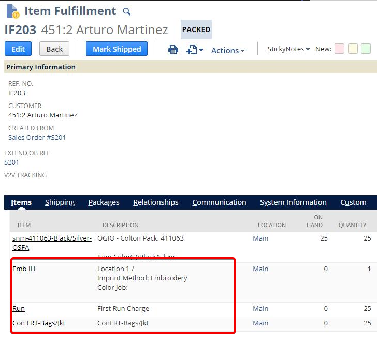Click the ConFRT-Bags/Jkt description text
Viewport: 377px width, 343px height.
pyautogui.click(x=123, y=323)
